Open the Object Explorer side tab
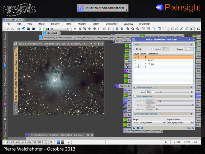 (5, 131)
